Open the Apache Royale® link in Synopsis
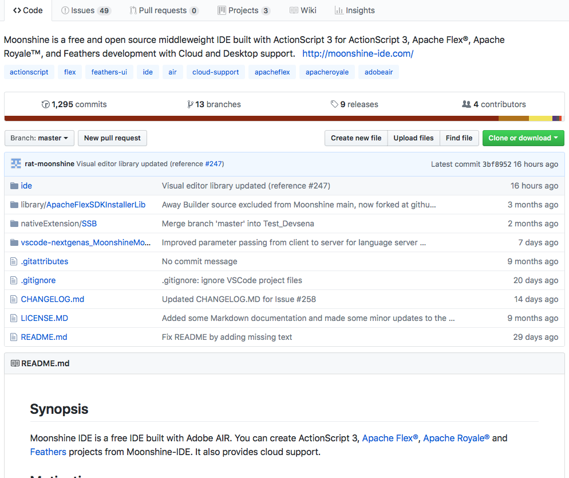The image size is (569, 478). point(456,438)
